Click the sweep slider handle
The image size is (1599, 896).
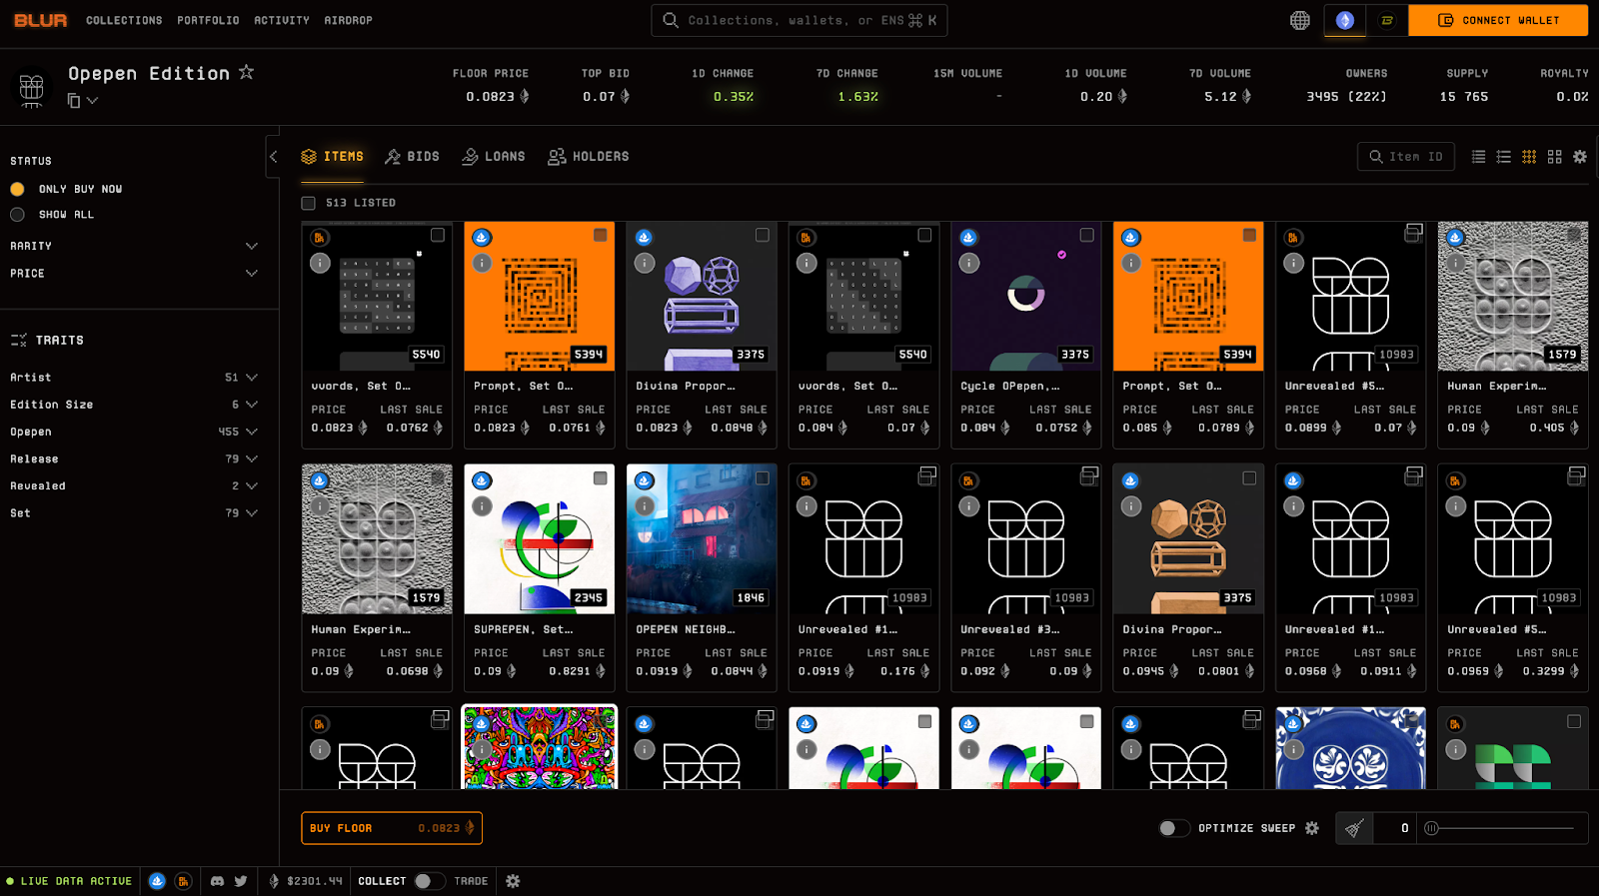click(1431, 828)
